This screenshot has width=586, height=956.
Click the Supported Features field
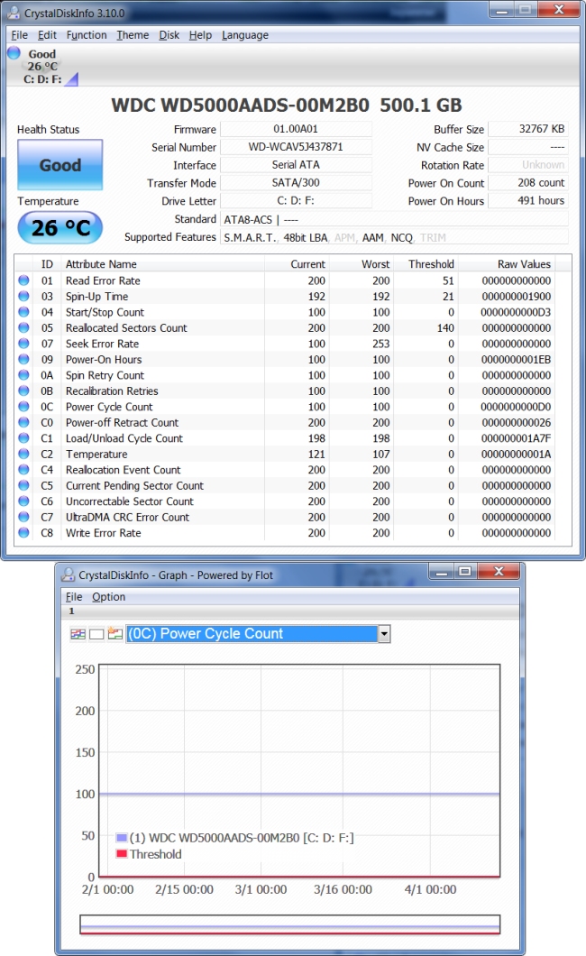[394, 237]
